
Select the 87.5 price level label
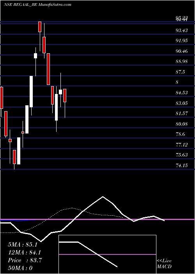click(180, 72)
